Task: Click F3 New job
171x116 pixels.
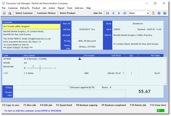Action: (30, 105)
